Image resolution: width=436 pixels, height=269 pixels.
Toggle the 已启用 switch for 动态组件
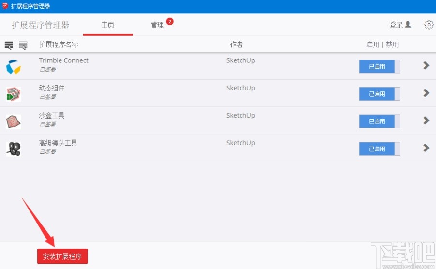(x=379, y=94)
